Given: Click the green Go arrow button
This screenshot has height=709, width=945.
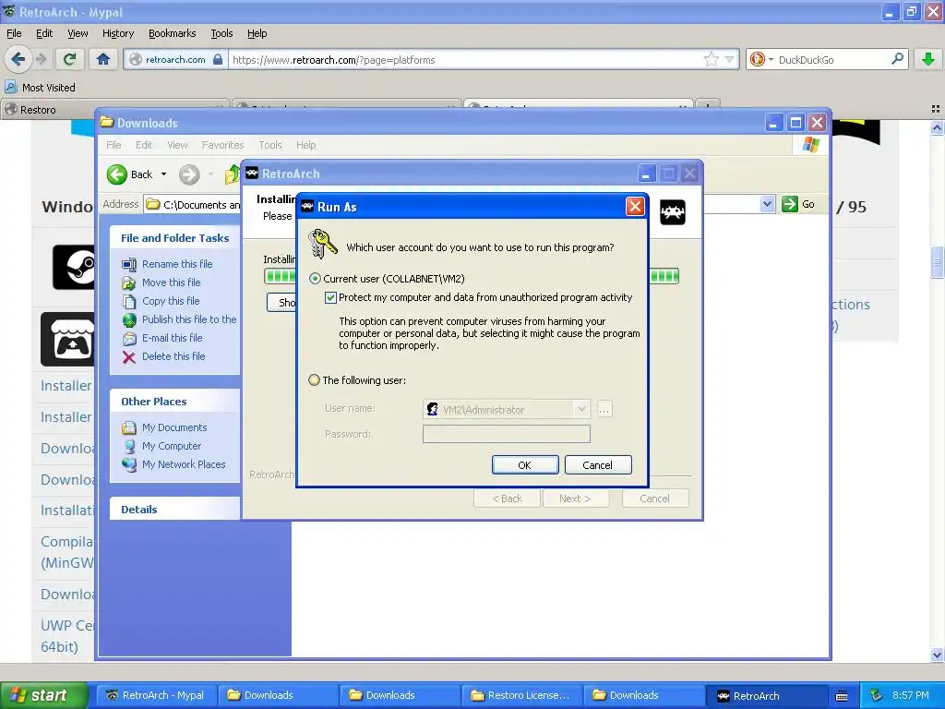Looking at the screenshot, I should (x=790, y=204).
